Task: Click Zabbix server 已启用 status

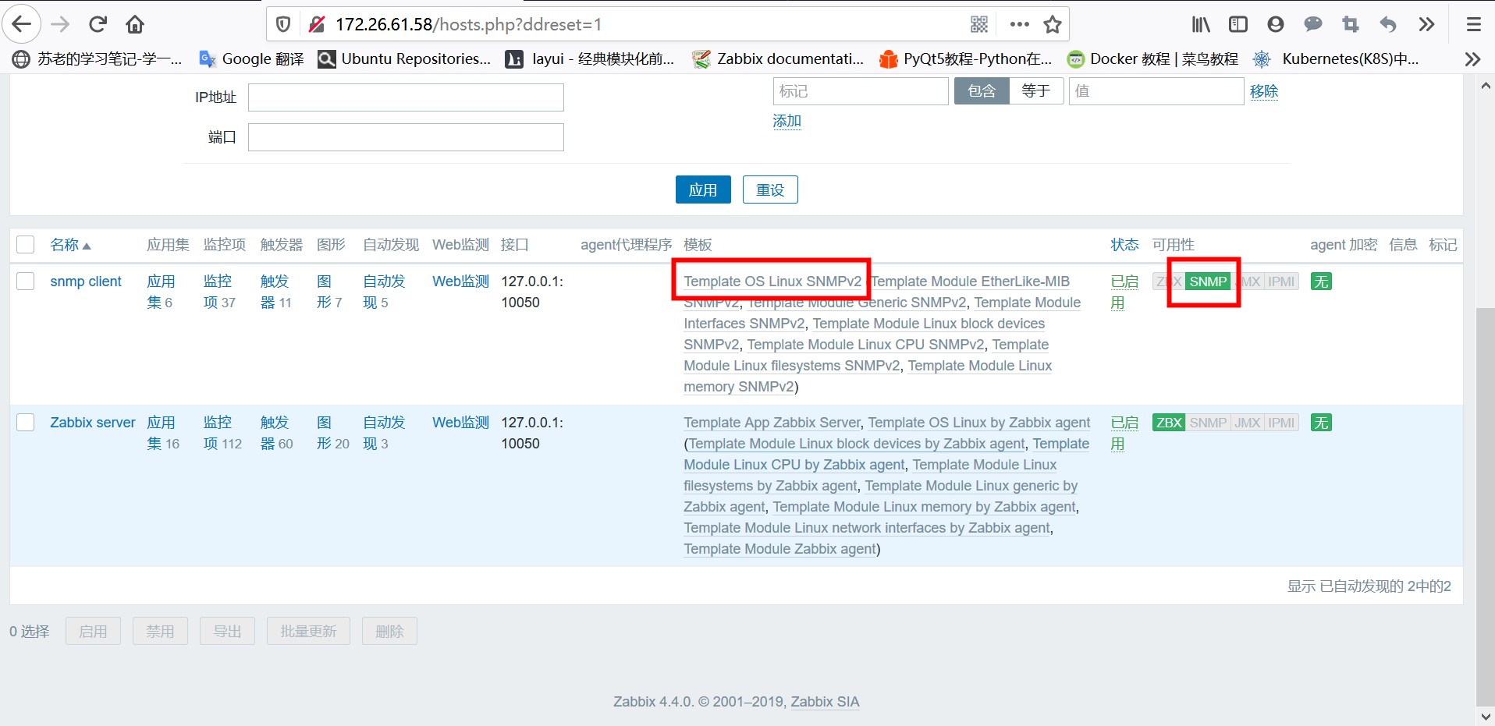Action: click(x=1124, y=433)
